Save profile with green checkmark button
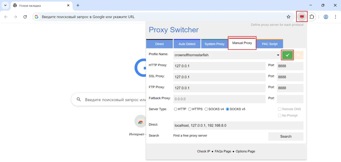Image resolution: width=341 pixels, height=162 pixels. point(287,55)
